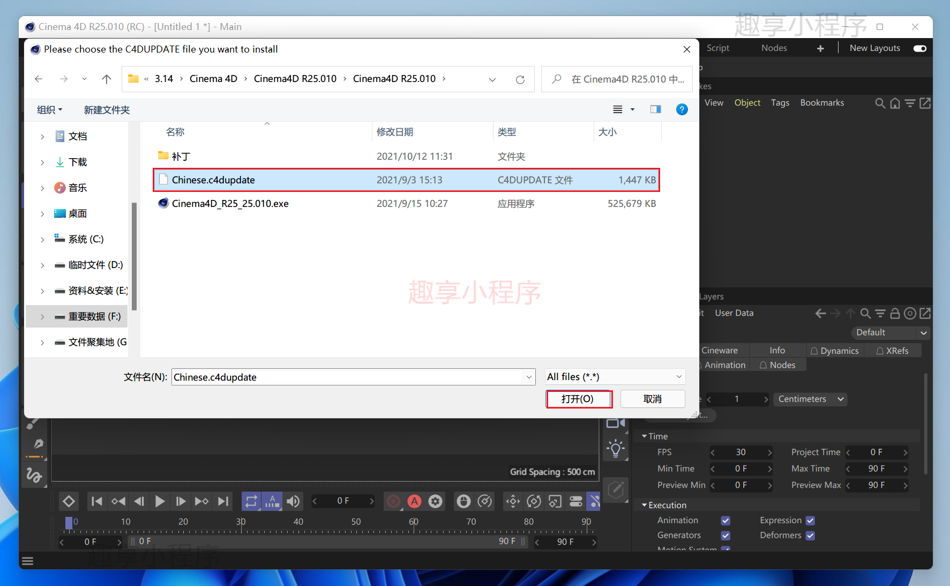This screenshot has height=586, width=950.
Task: Open Object Manager search icon
Action: pos(880,103)
